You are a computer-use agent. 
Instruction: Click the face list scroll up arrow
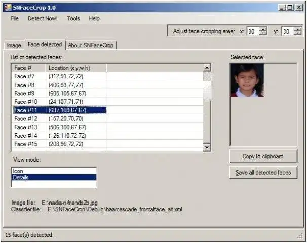(x=207, y=68)
